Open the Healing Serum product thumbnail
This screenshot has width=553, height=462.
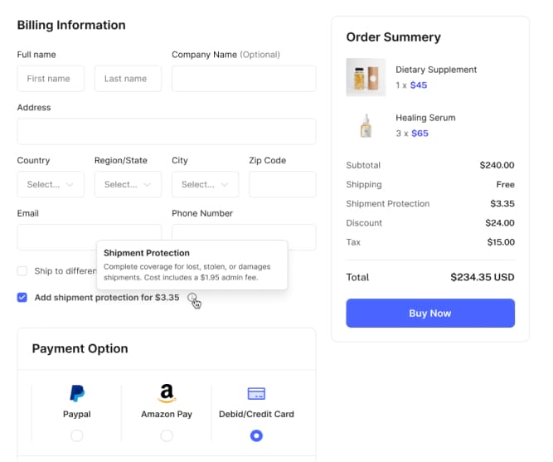366,125
